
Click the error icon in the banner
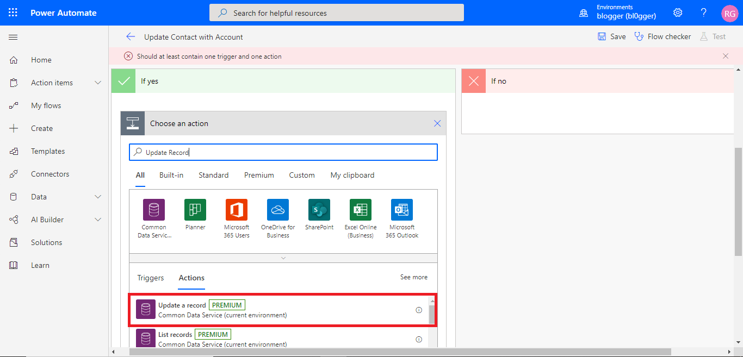coord(128,56)
